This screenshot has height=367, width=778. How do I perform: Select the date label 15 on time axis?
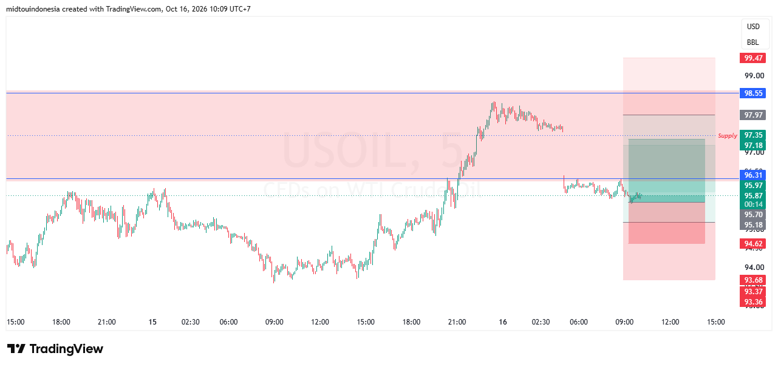[152, 322]
